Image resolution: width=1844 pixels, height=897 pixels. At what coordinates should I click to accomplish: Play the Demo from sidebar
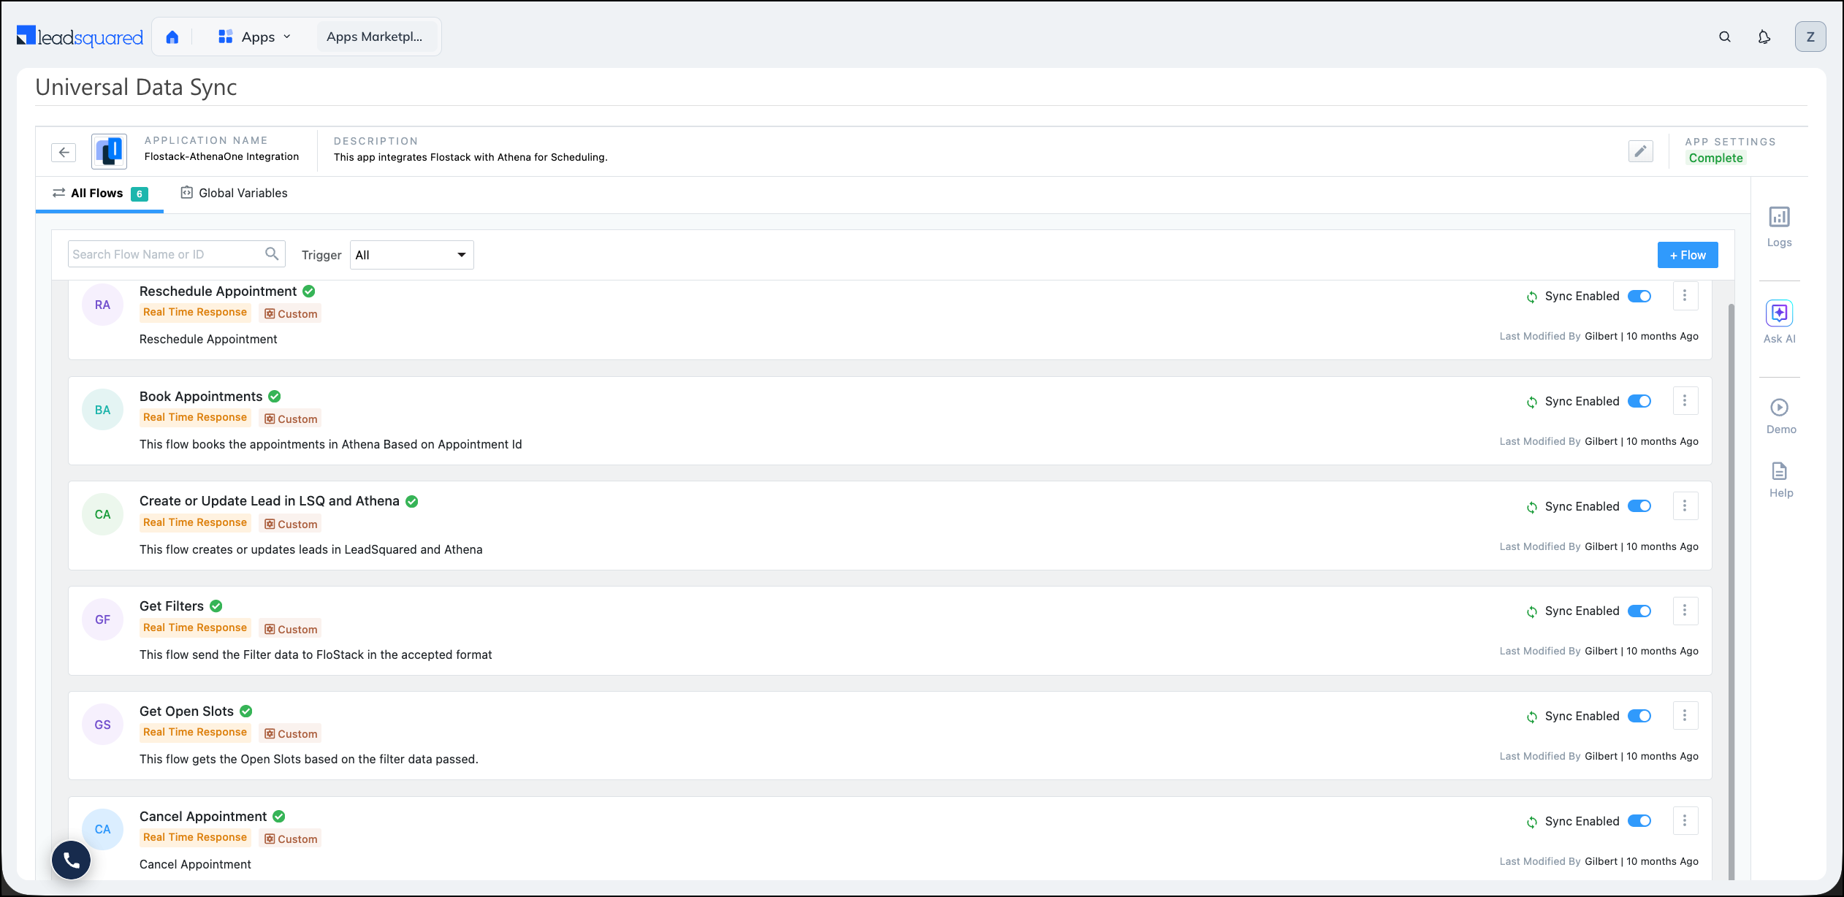(x=1780, y=416)
